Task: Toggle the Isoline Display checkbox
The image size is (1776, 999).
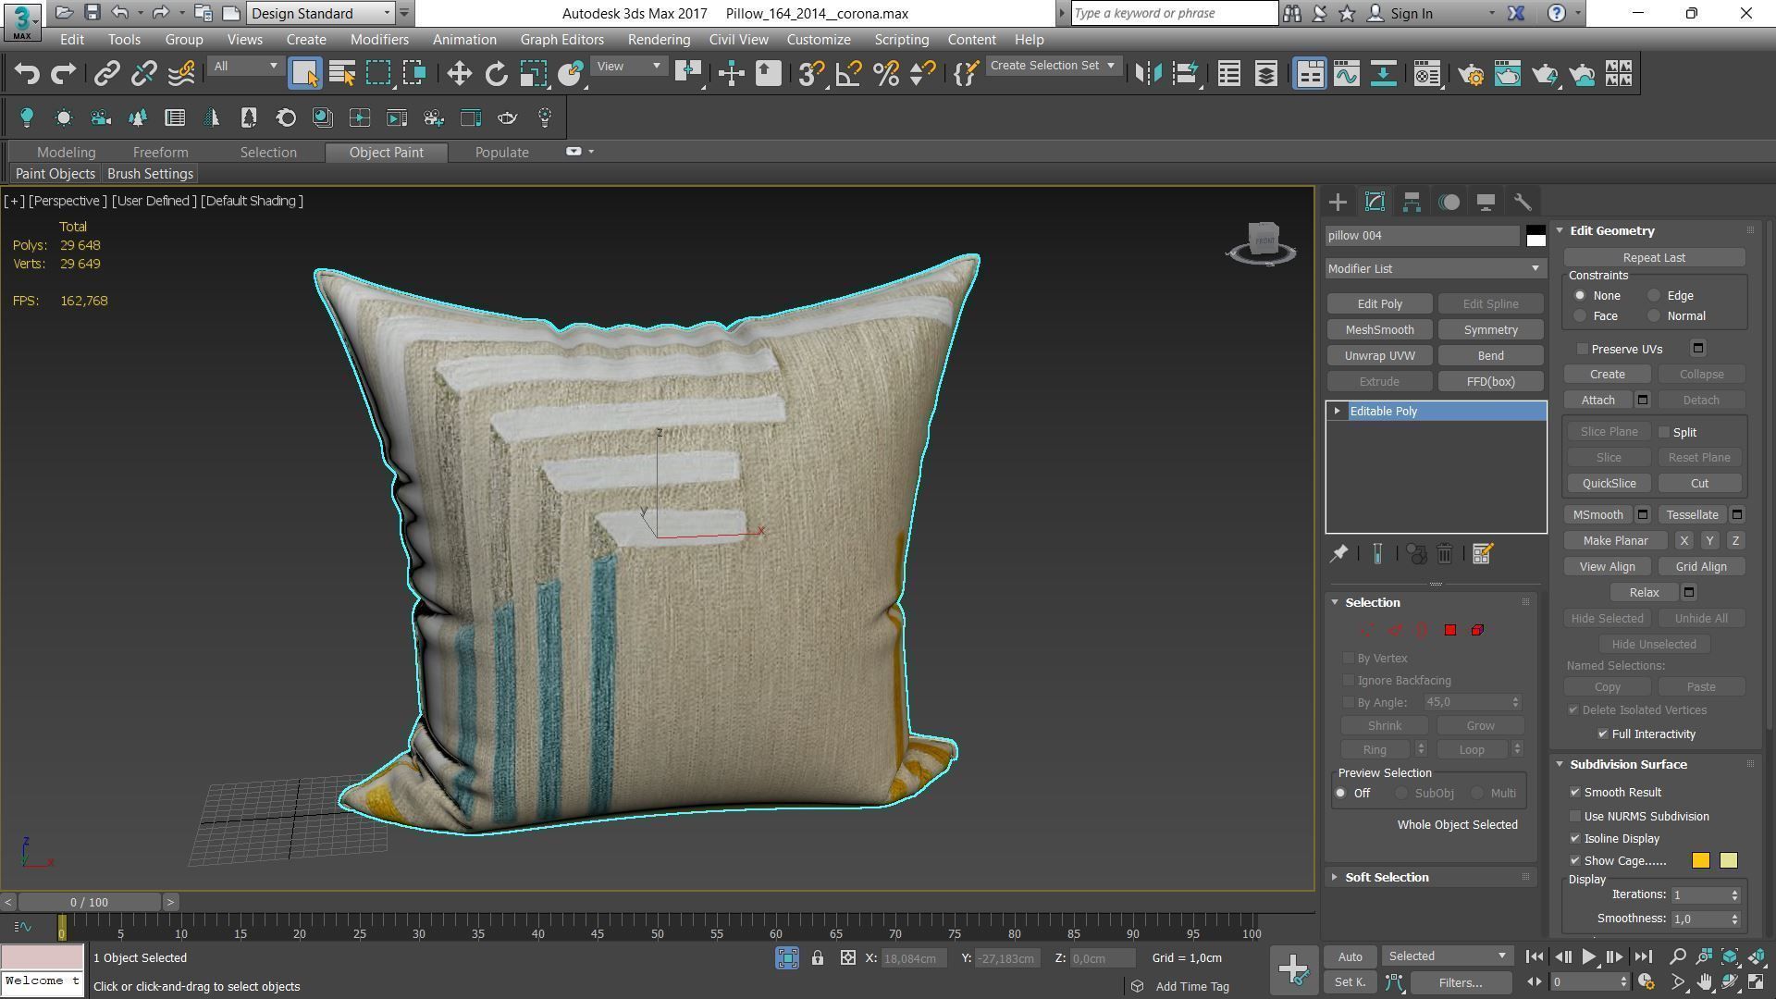Action: pos(1575,839)
